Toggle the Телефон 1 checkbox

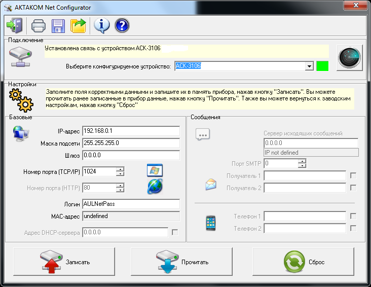pos(353,216)
